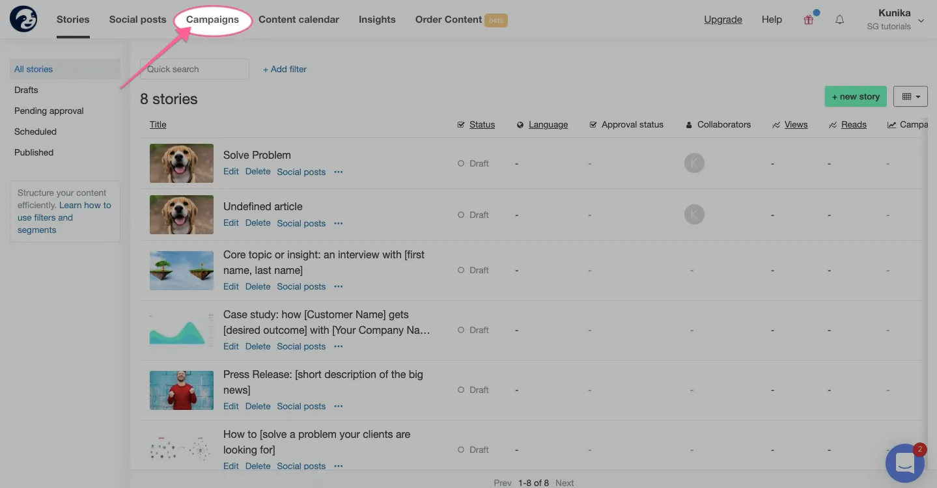Focus the Quick search field
The image size is (937, 488).
pyautogui.click(x=195, y=69)
